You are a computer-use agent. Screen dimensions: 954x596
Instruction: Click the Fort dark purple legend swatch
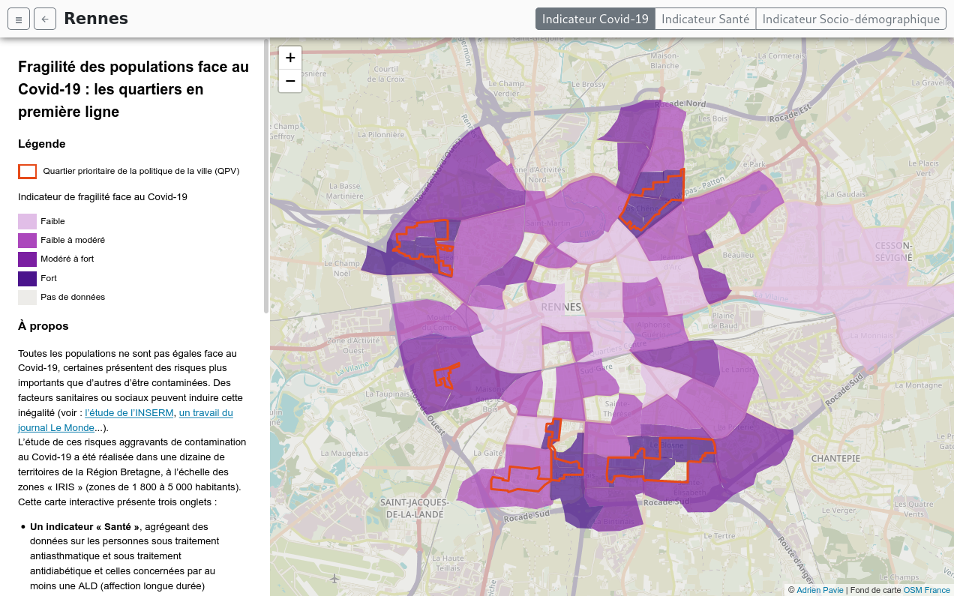pyautogui.click(x=27, y=278)
